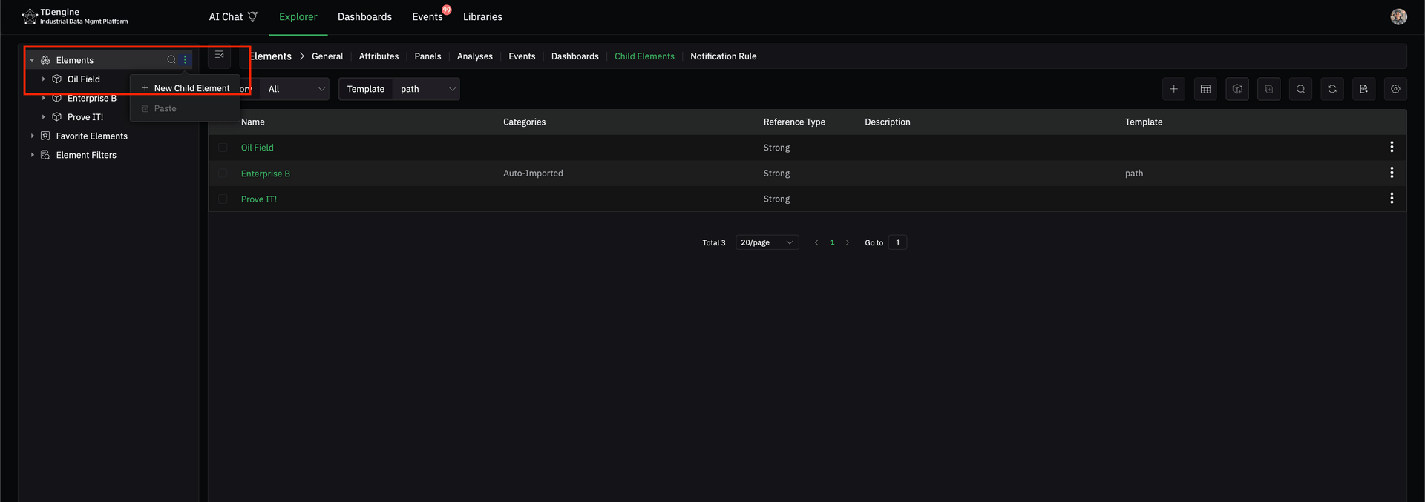1425x502 pixels.
Task: Open the 20/page page size dropdown
Action: (767, 242)
